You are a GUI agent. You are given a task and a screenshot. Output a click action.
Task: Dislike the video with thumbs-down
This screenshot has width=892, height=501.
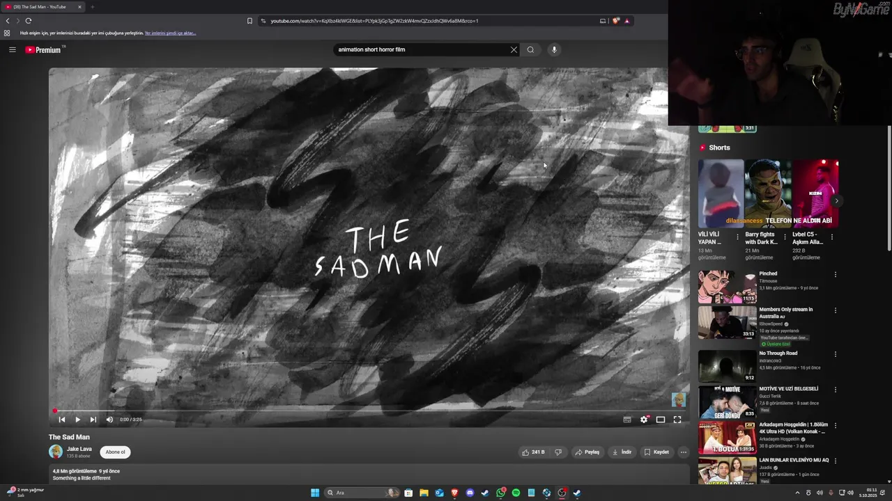click(x=558, y=452)
